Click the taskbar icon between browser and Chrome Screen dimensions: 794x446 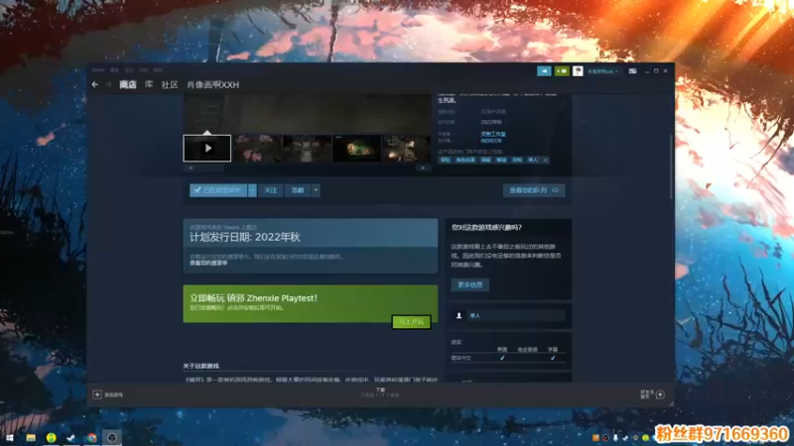tap(70, 437)
